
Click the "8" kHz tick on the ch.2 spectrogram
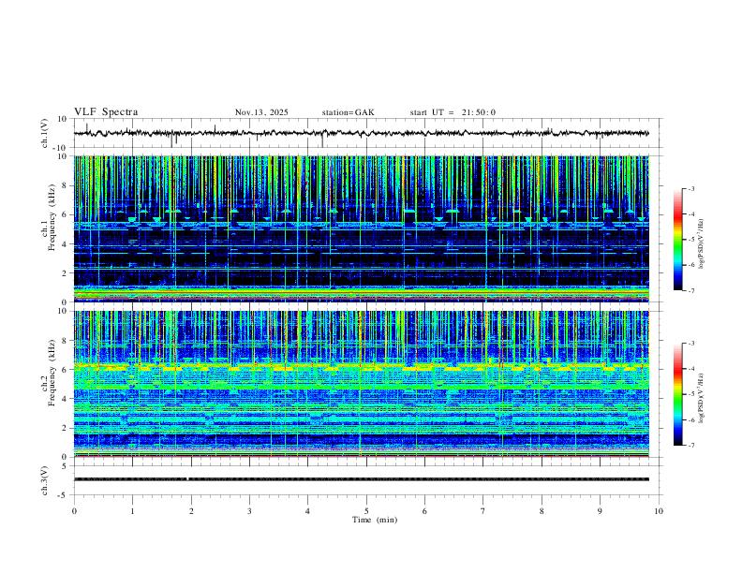[x=66, y=341]
